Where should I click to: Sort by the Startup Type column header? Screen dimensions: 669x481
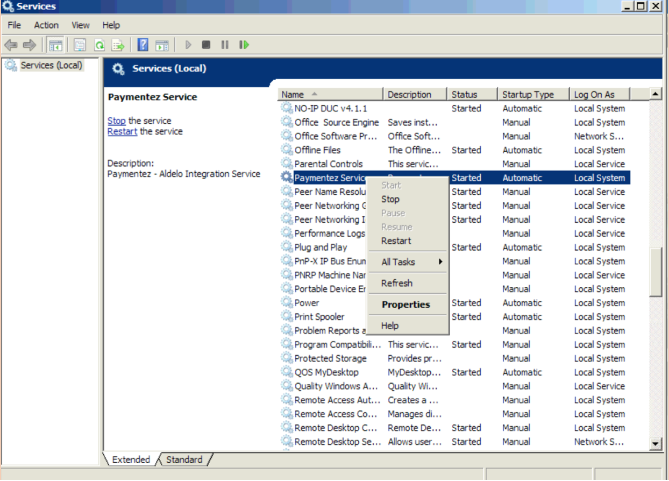click(x=533, y=94)
